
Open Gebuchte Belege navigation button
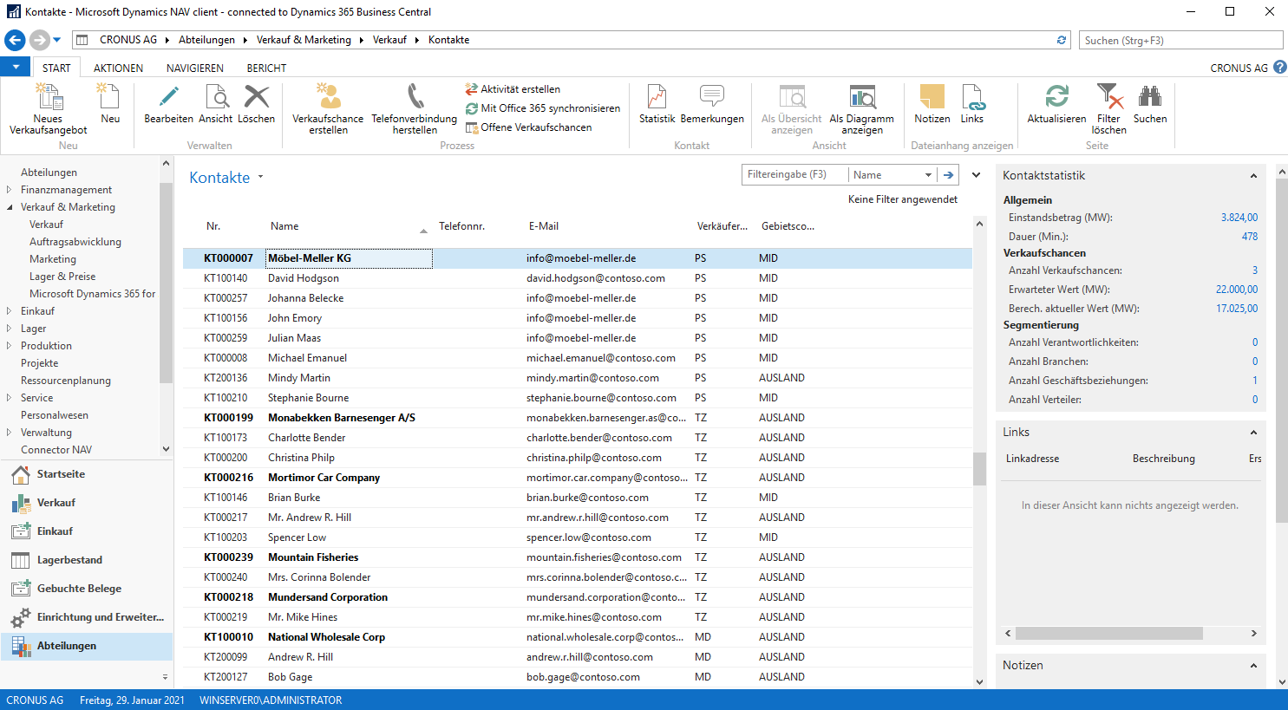point(87,589)
